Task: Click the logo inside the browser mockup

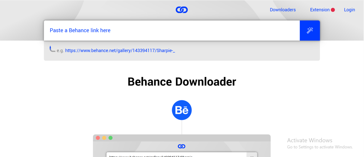Action: [x=181, y=146]
